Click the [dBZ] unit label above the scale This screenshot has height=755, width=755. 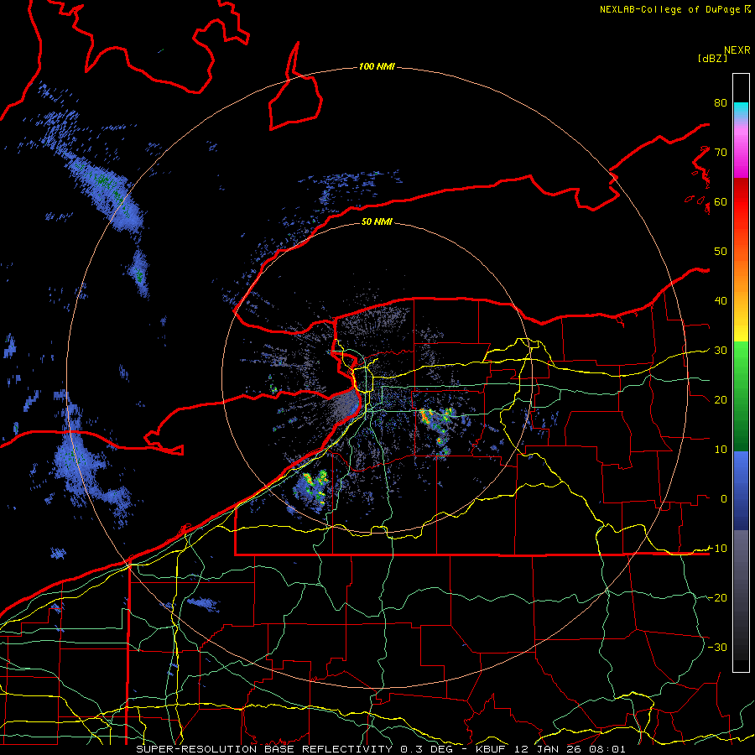click(712, 58)
